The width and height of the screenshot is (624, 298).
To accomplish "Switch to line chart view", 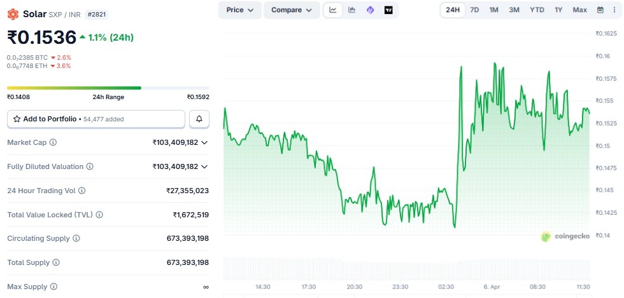I will [333, 10].
